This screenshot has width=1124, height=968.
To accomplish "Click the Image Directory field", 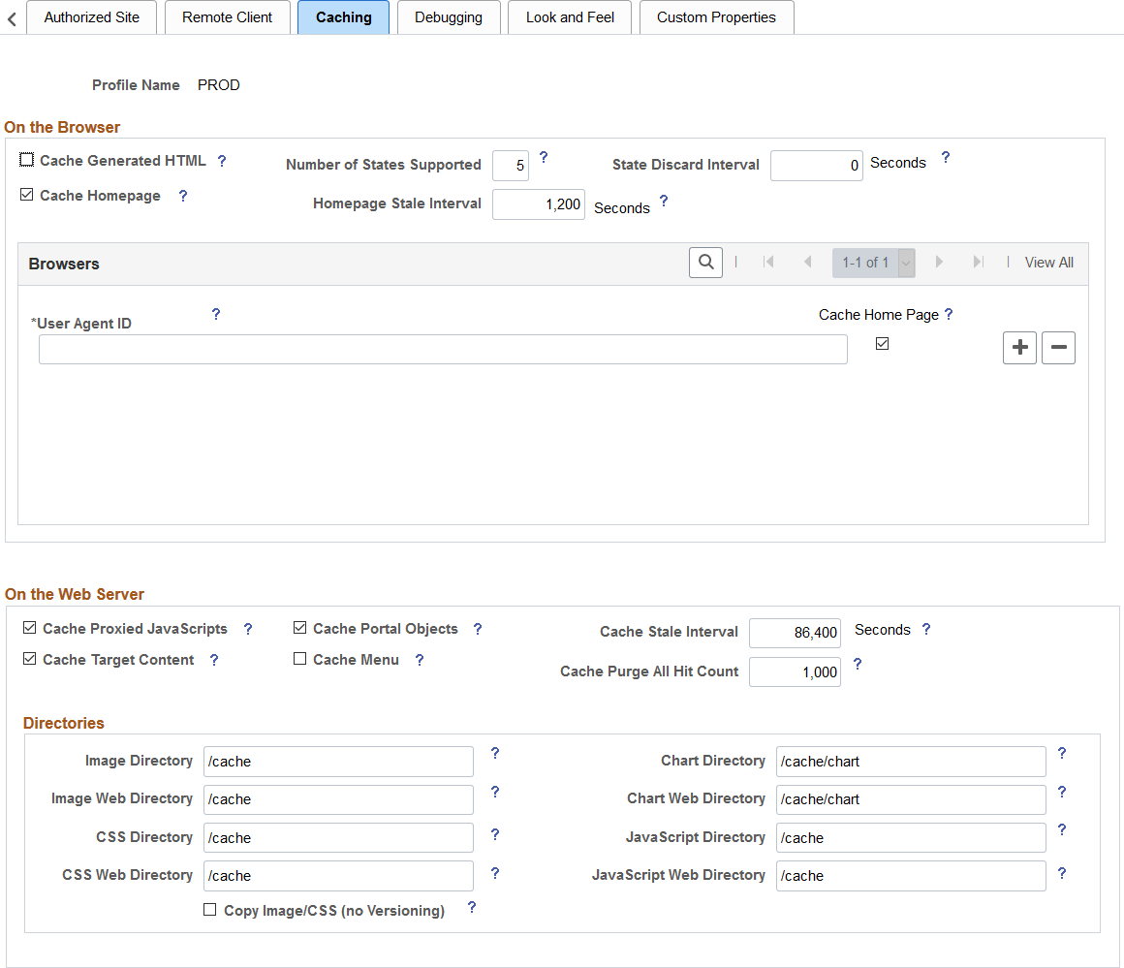I will (x=338, y=762).
